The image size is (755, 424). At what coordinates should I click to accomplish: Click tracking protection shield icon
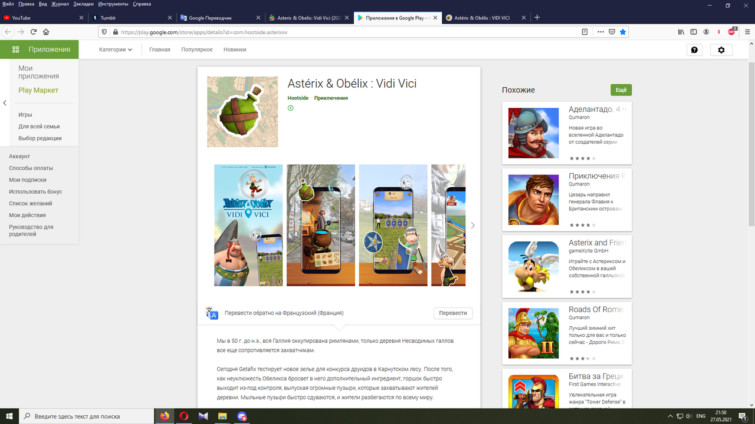(x=105, y=32)
